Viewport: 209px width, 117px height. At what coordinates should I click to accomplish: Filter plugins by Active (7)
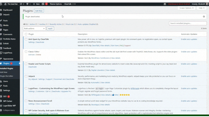coord(33,24)
